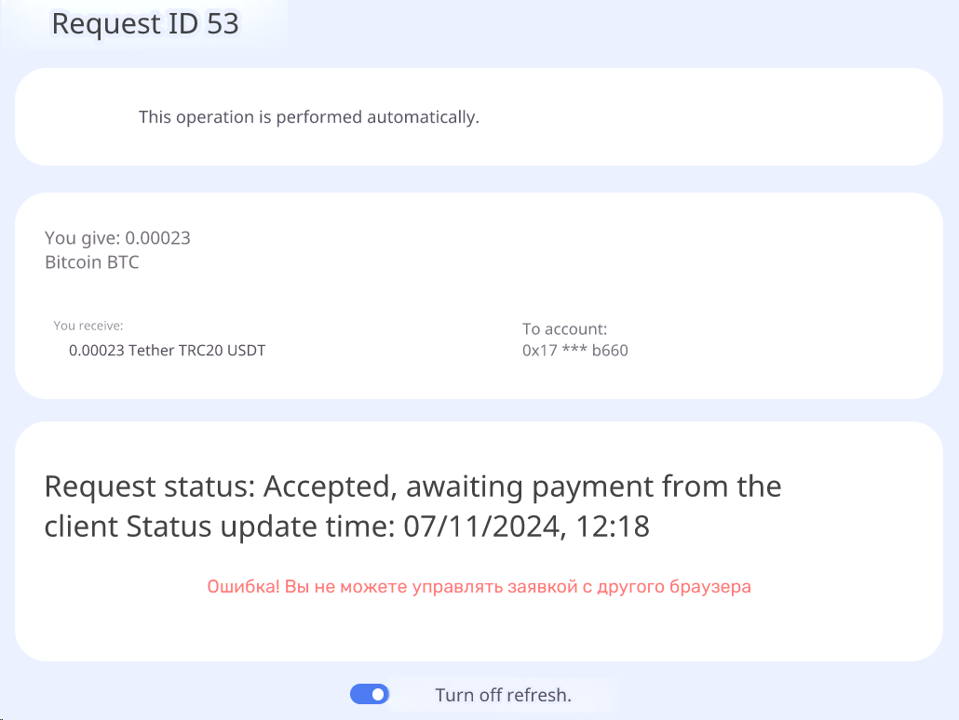Select the 0.00023 amount you give
The image size is (959, 720).
(x=158, y=238)
